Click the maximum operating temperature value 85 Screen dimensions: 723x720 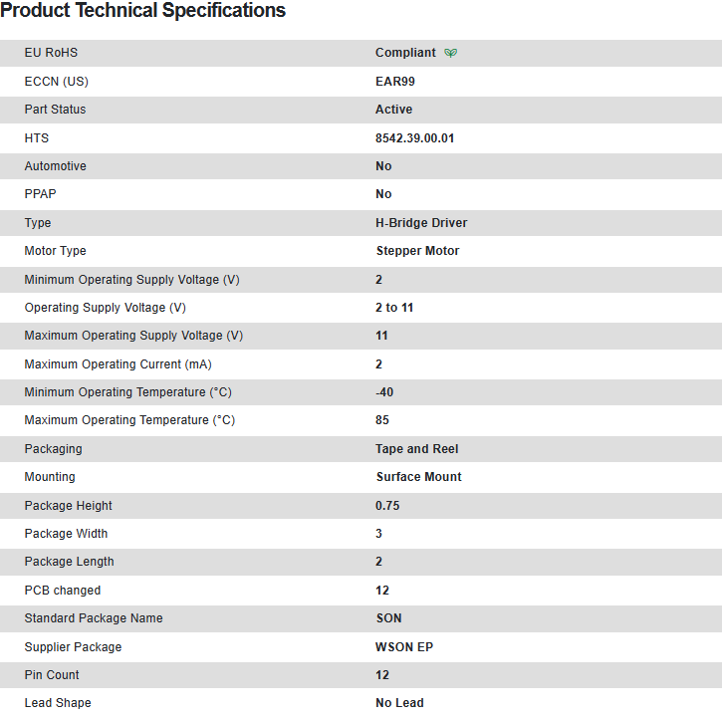382,420
